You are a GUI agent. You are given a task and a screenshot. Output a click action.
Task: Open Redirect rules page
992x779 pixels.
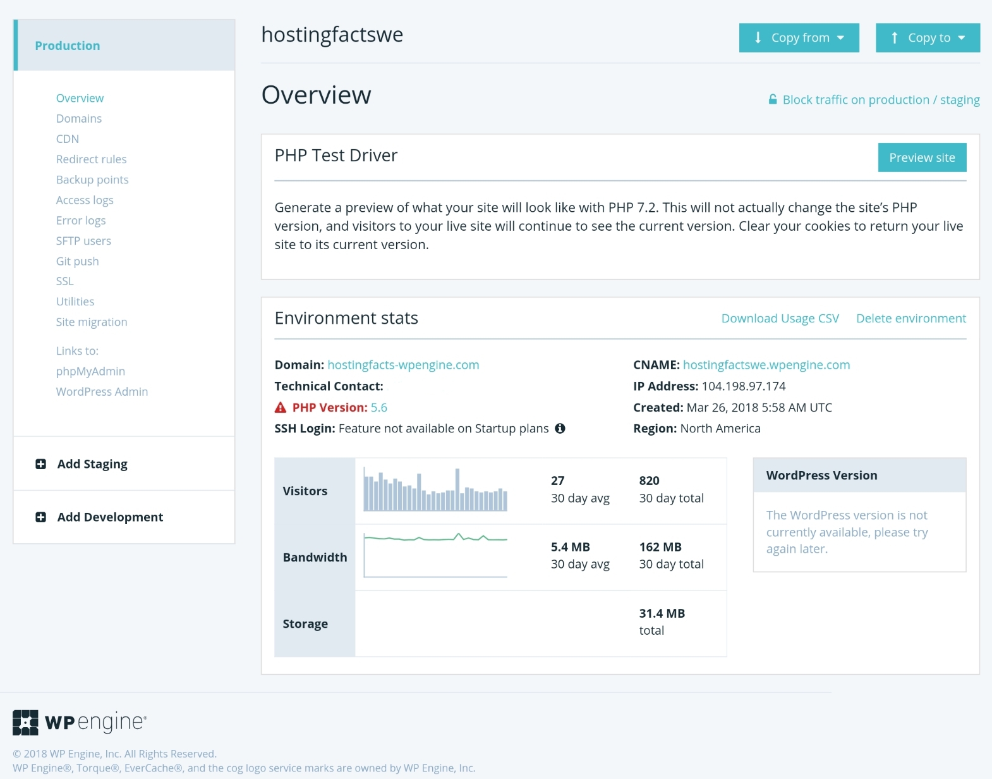(x=91, y=159)
